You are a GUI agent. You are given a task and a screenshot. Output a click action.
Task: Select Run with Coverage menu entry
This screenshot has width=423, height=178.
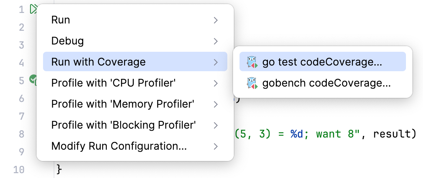click(x=98, y=62)
